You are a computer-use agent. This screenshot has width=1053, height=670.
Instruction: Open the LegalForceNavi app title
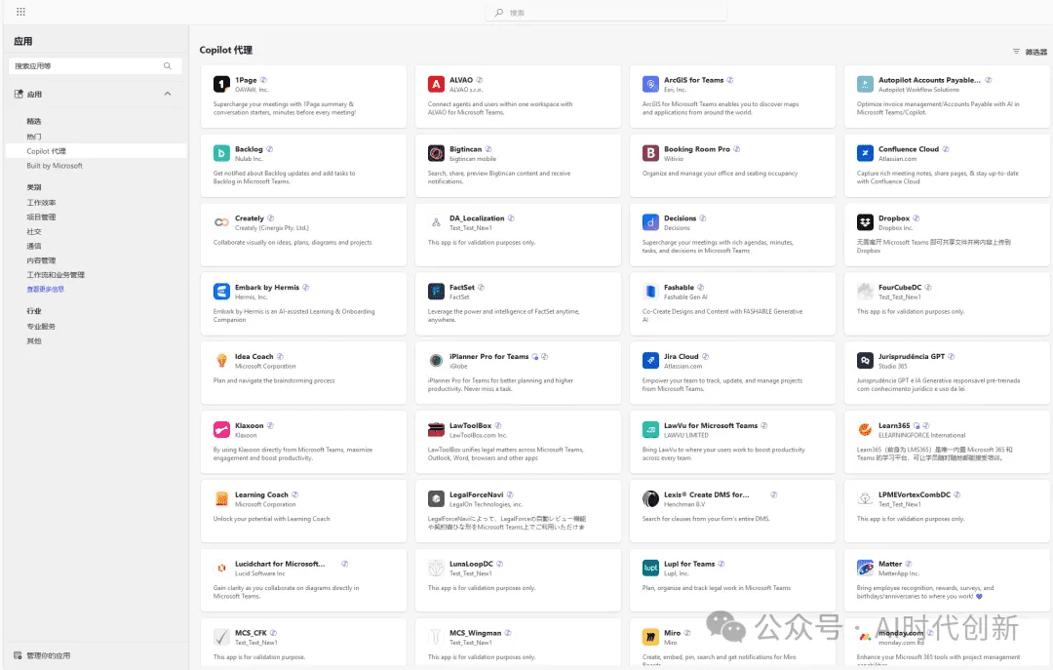(476, 494)
